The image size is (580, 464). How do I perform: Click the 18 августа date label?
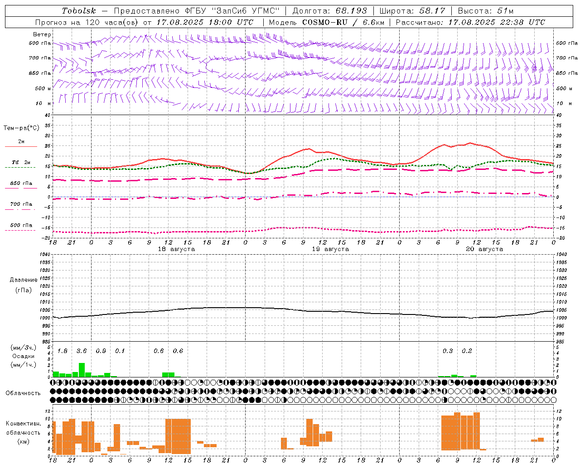[x=176, y=249]
